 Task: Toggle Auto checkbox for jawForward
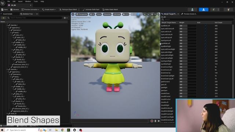(x=205, y=82)
